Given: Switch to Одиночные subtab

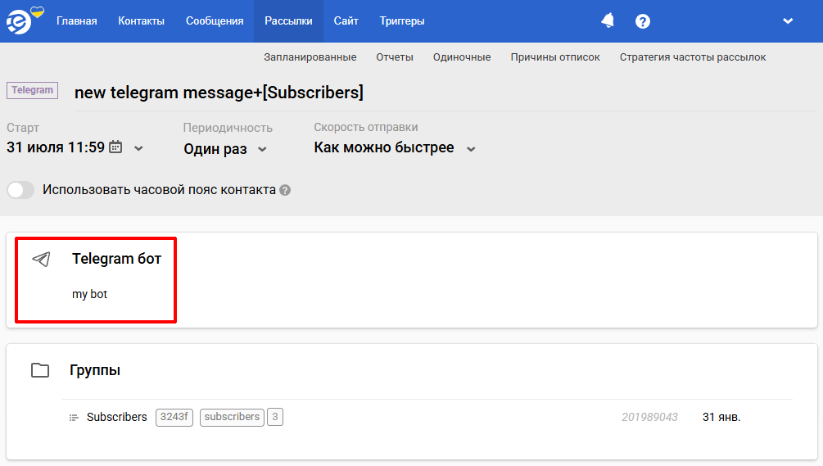Looking at the screenshot, I should point(462,57).
